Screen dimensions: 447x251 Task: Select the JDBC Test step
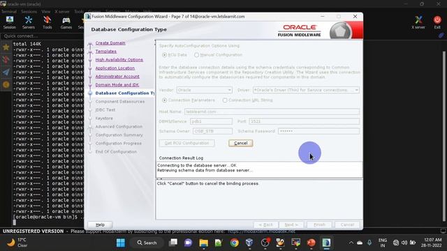coord(105,110)
